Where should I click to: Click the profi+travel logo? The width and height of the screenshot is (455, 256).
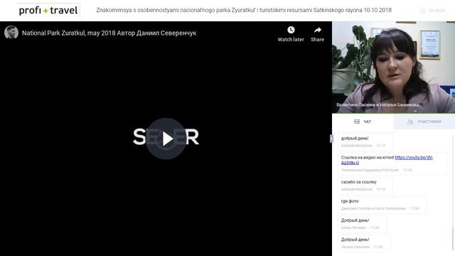tap(48, 11)
